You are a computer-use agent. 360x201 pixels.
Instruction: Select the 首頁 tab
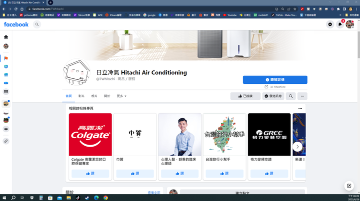pyautogui.click(x=68, y=96)
